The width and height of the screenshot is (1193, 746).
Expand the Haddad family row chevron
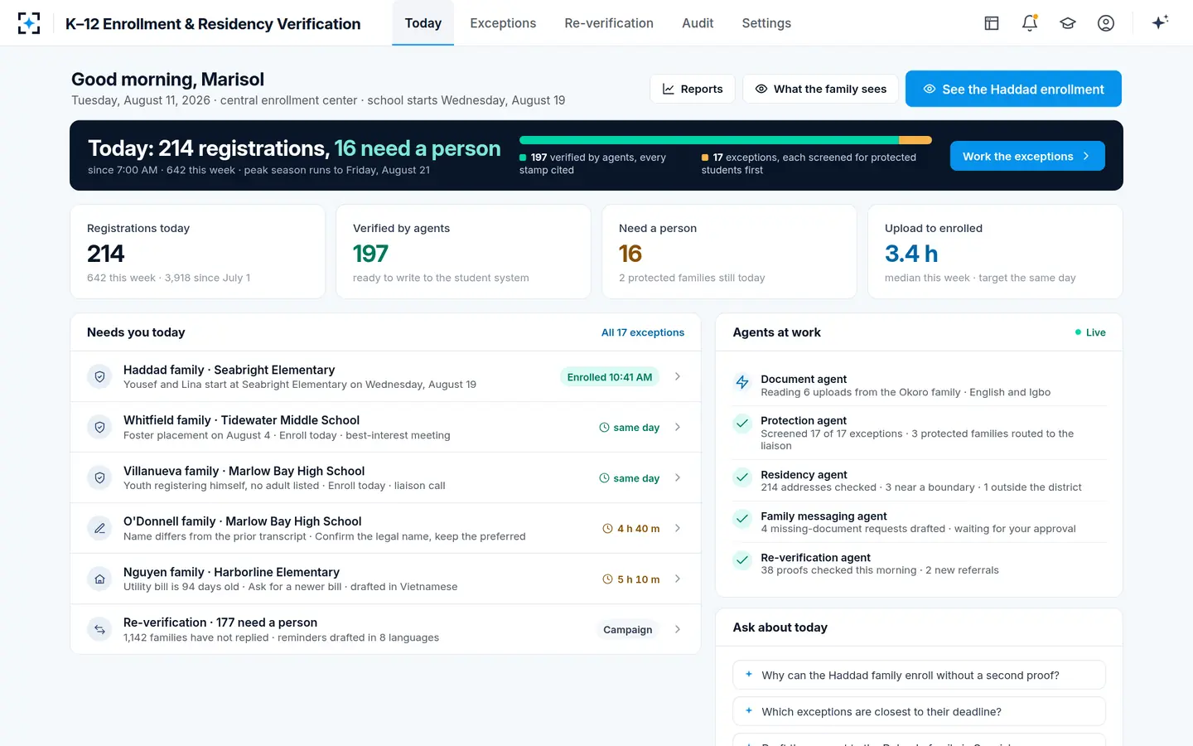tap(678, 376)
